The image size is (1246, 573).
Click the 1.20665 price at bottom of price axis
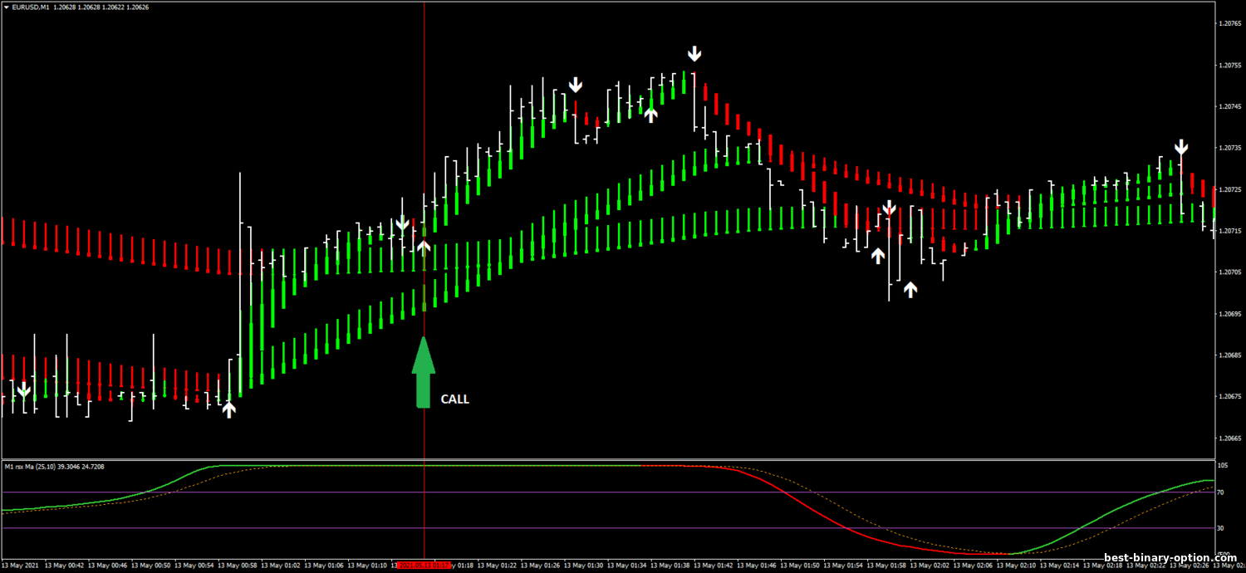1229,438
